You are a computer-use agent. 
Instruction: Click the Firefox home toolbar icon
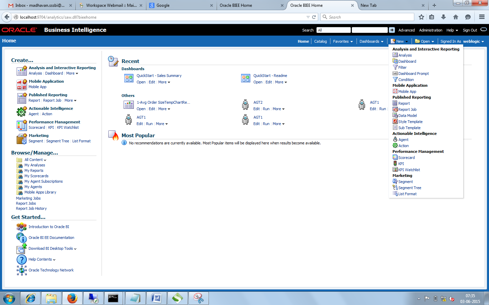[x=456, y=17]
